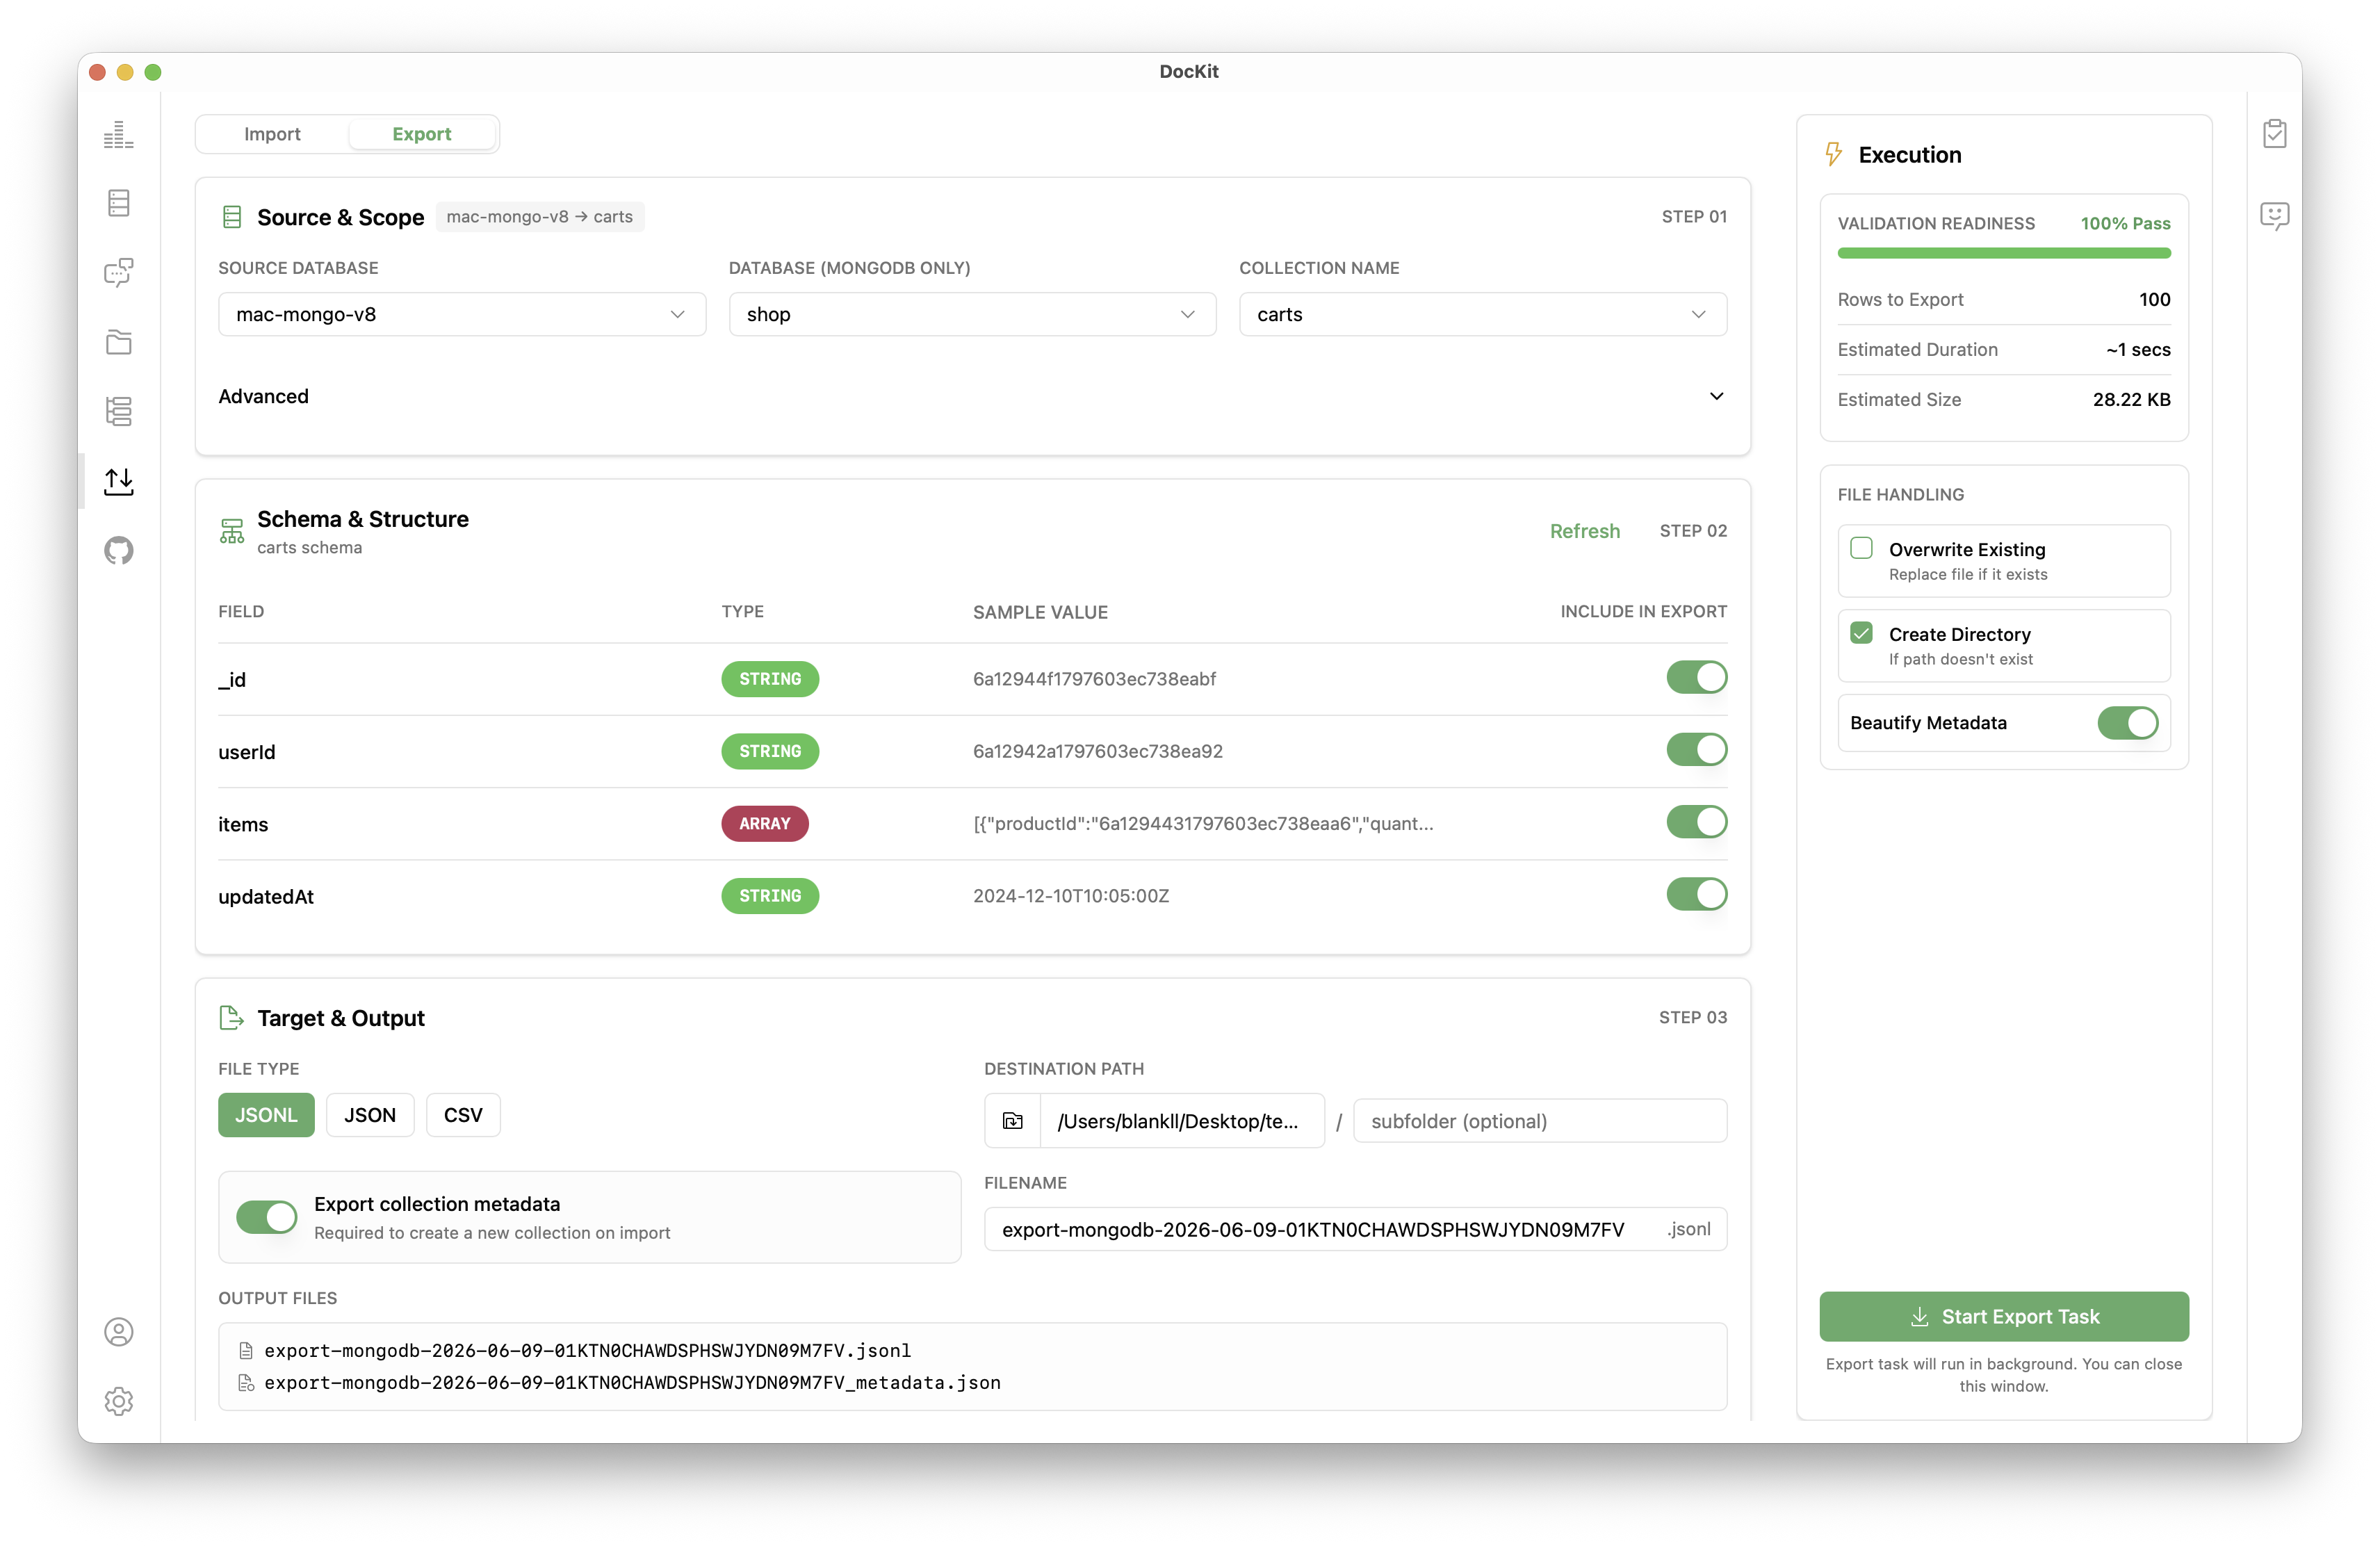
Task: Open the dashboard chart icon in sidebar
Action: 118,134
